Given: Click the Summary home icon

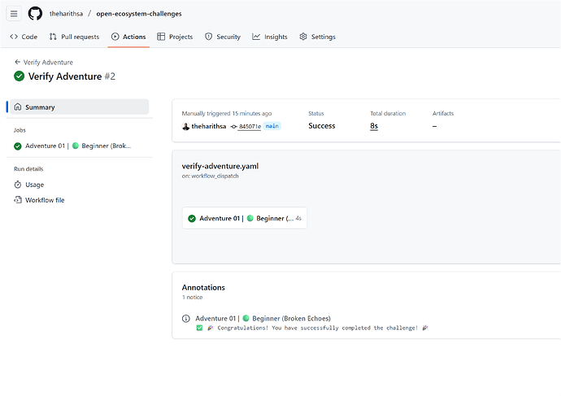Looking at the screenshot, I should [18, 107].
